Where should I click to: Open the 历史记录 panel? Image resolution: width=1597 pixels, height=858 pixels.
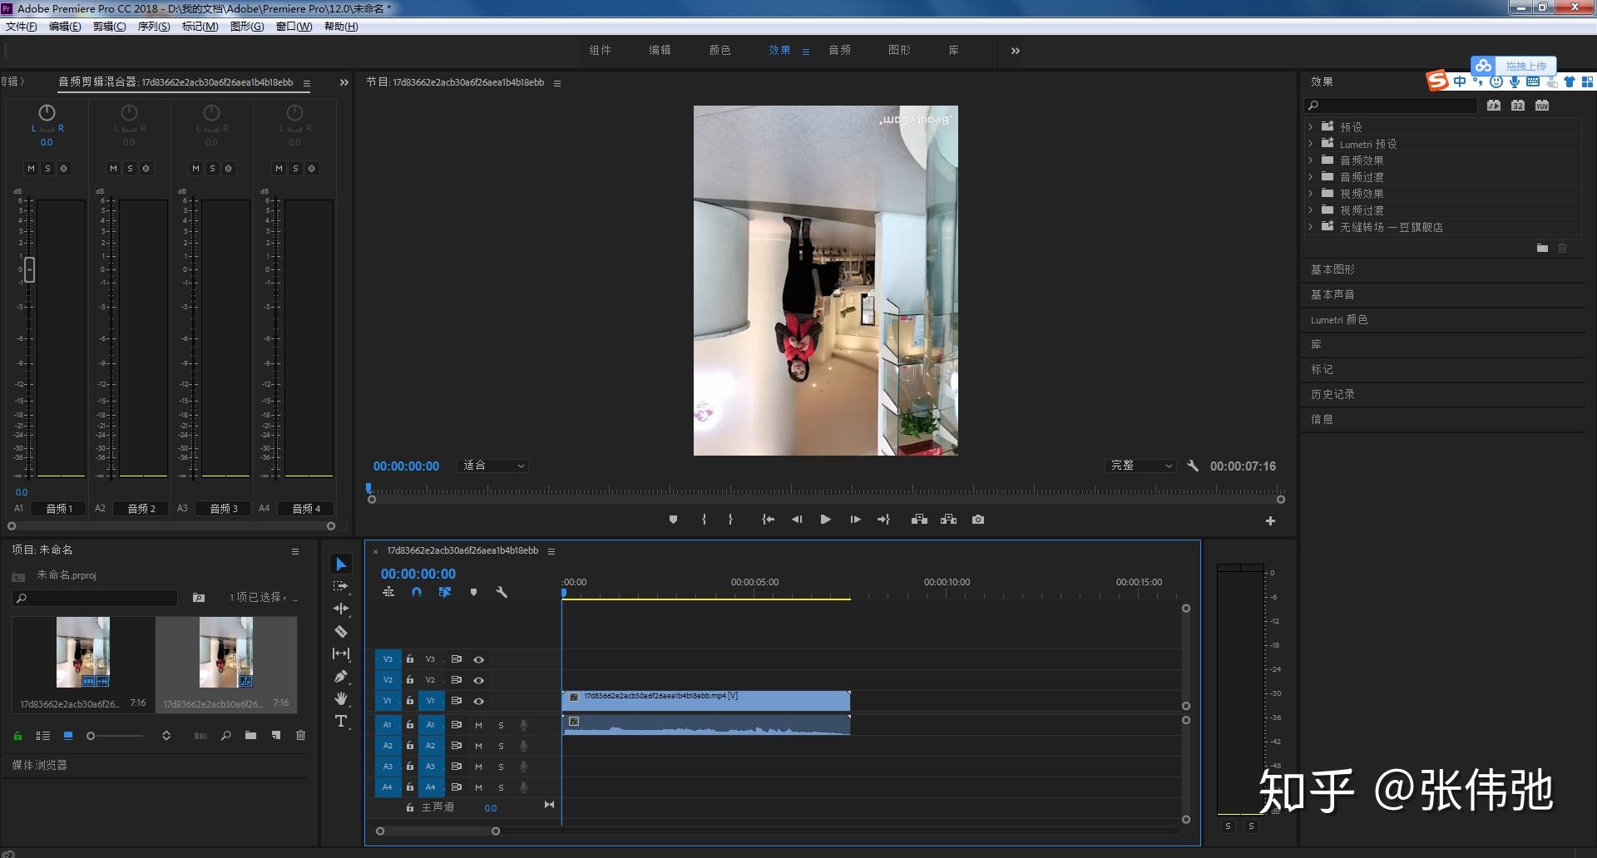point(1332,394)
